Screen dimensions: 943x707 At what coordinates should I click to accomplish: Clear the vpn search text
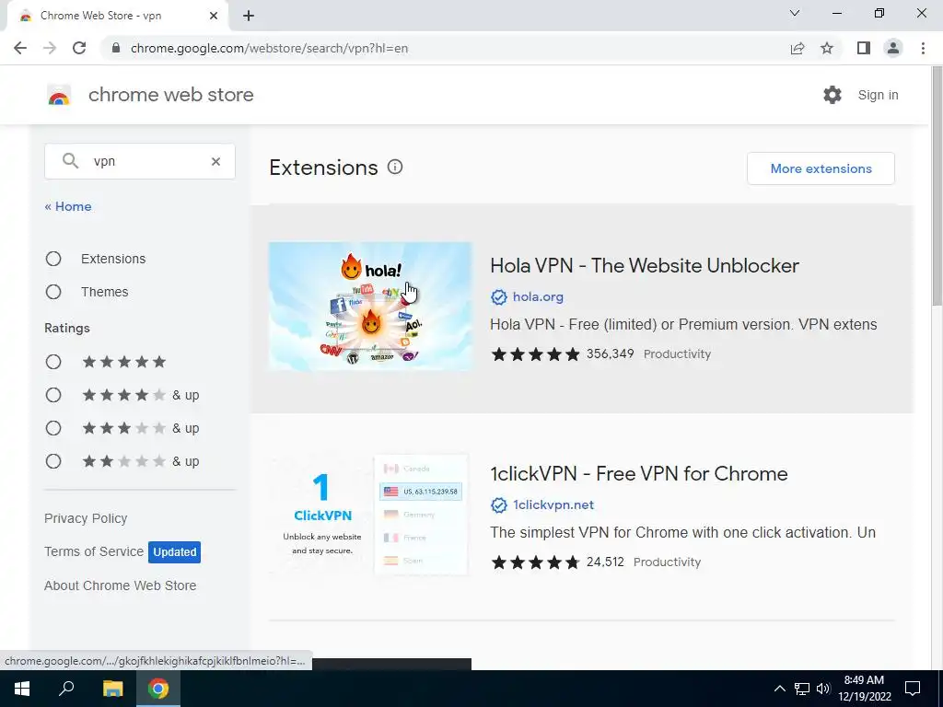point(215,161)
